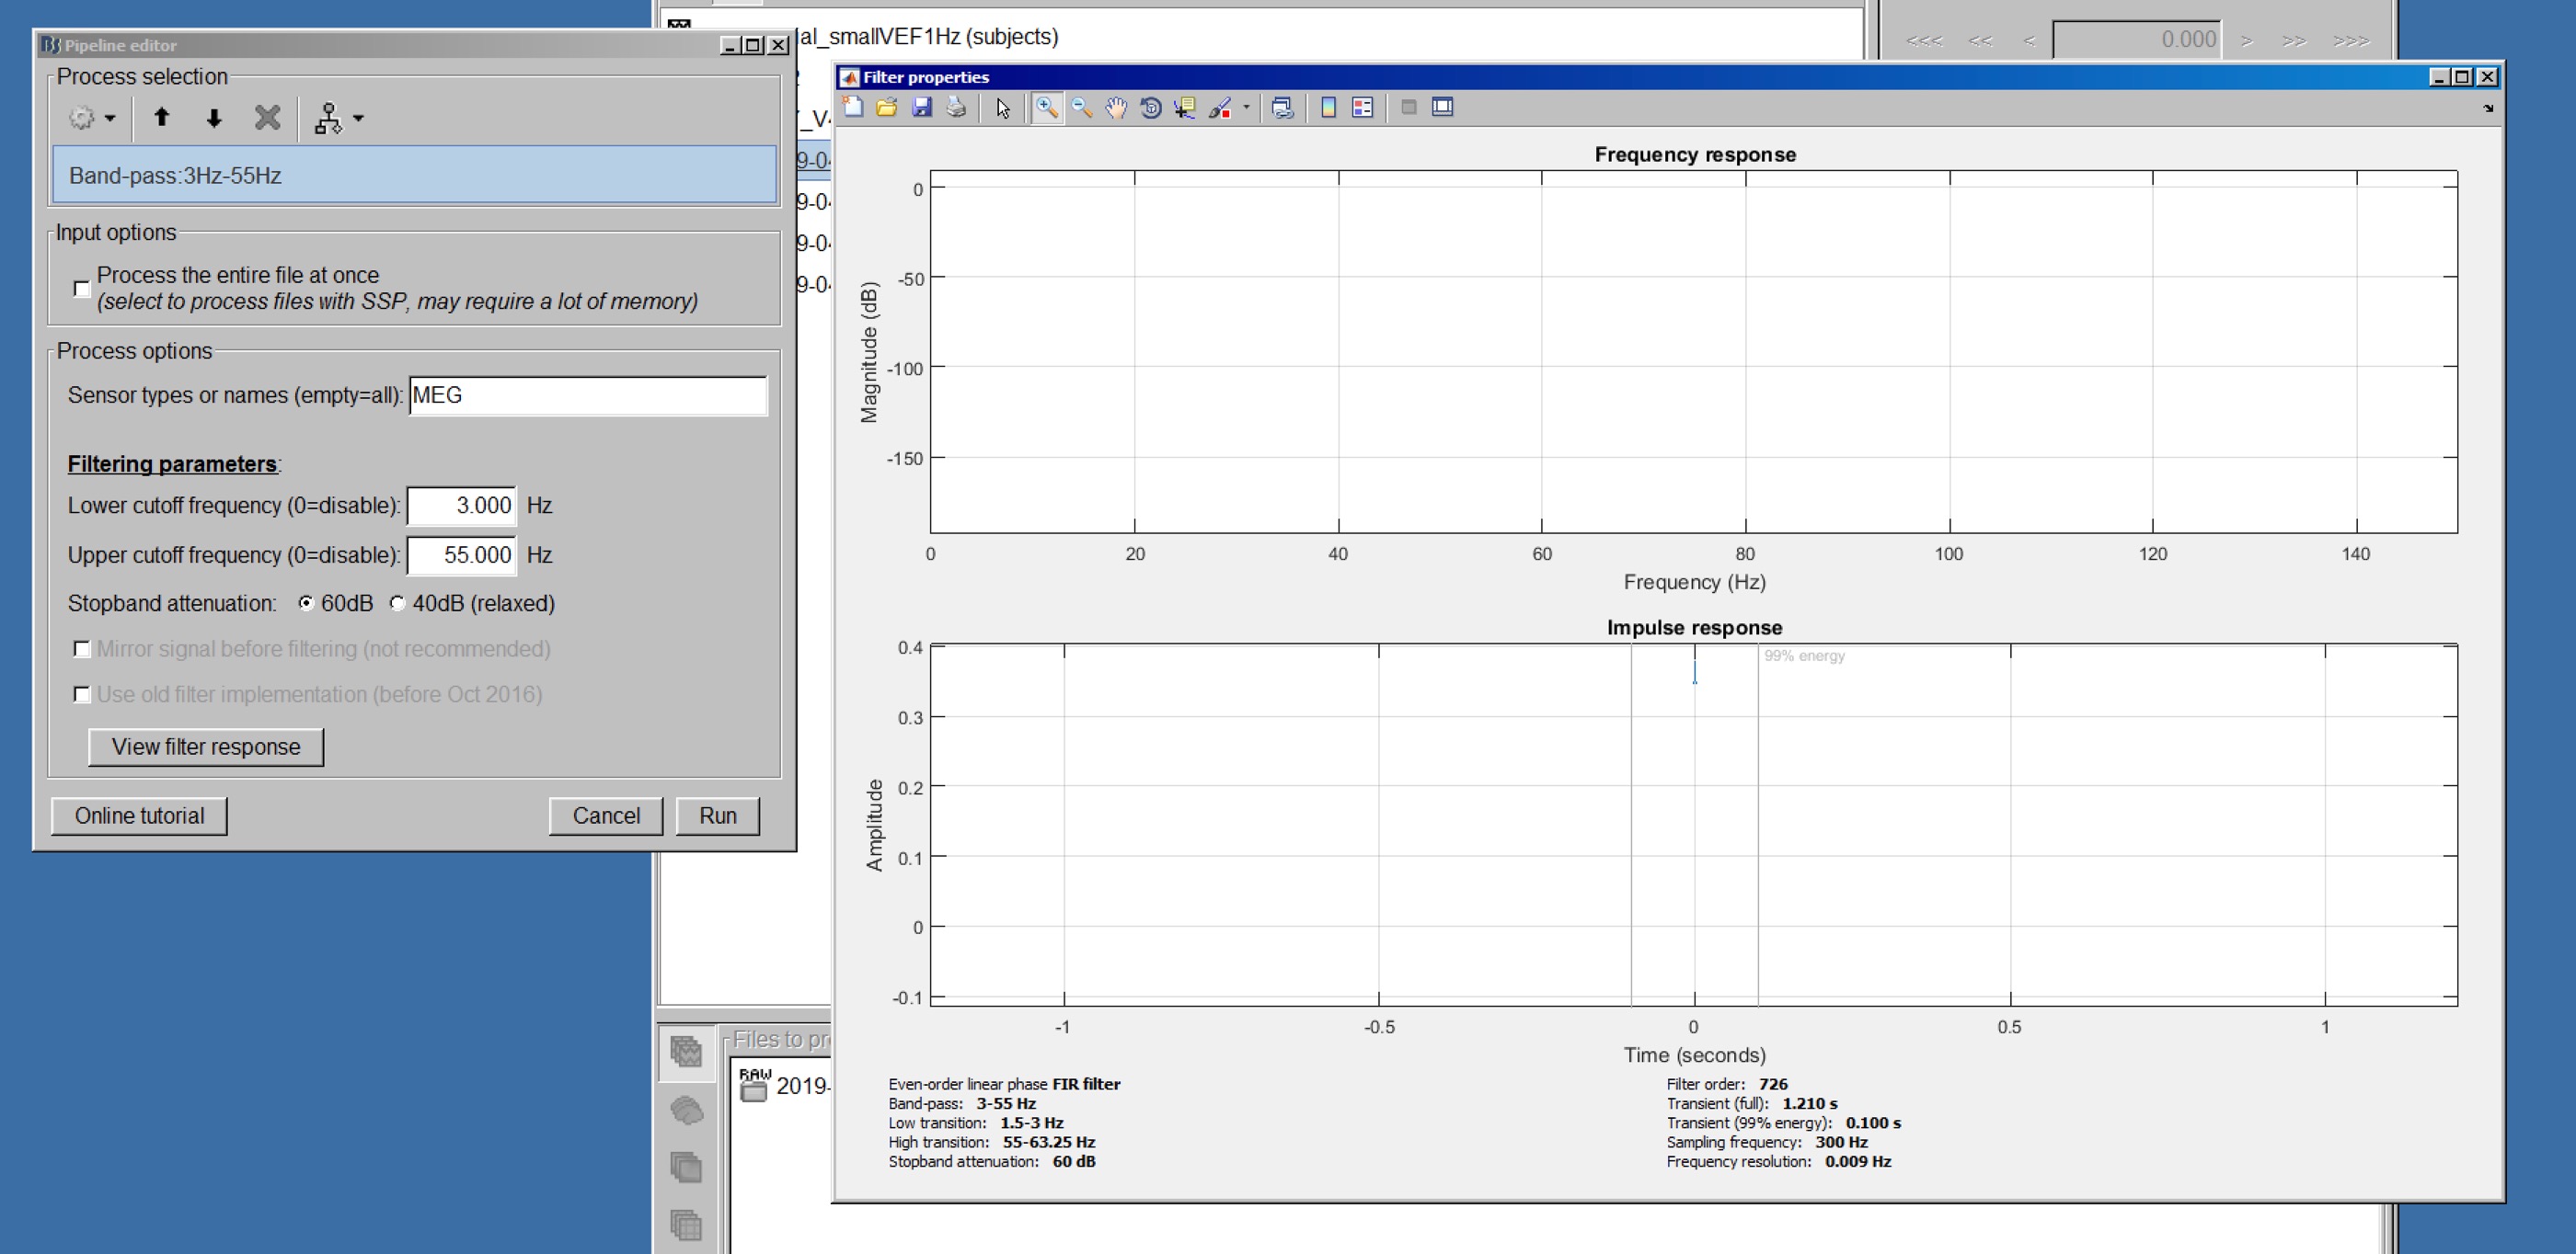Click Cancel in Pipeline editor
This screenshot has height=1254, width=2576.
coord(606,816)
